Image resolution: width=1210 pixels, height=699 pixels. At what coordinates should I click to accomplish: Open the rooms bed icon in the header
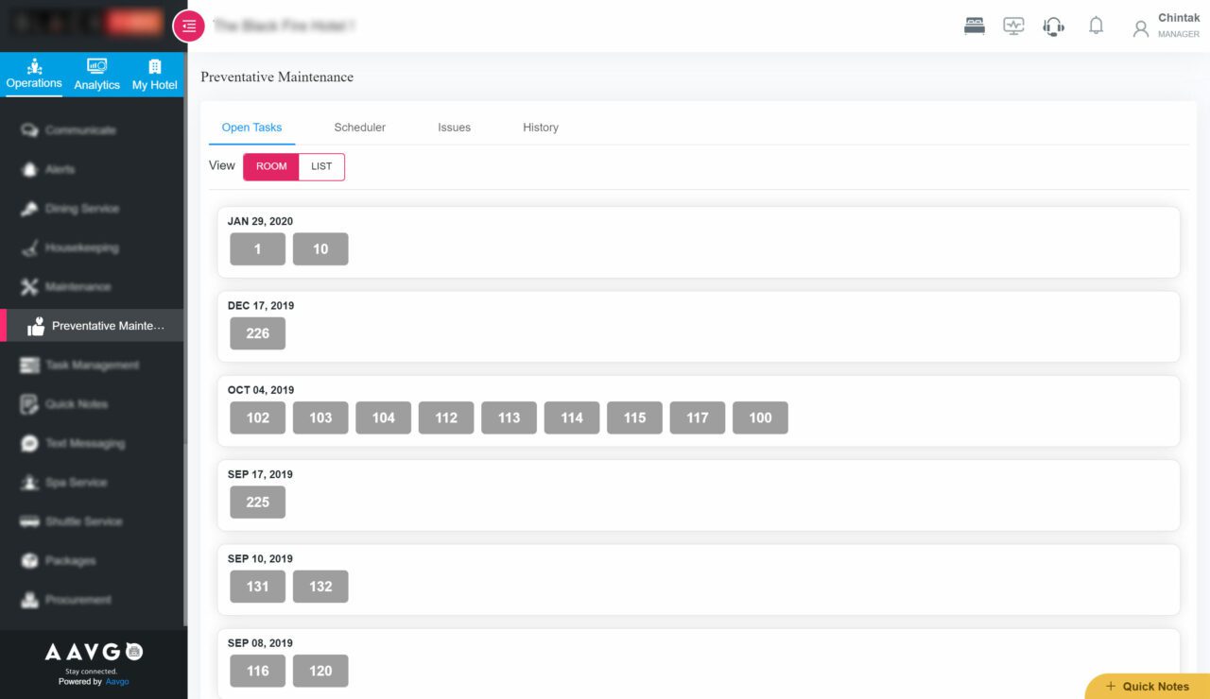[973, 26]
